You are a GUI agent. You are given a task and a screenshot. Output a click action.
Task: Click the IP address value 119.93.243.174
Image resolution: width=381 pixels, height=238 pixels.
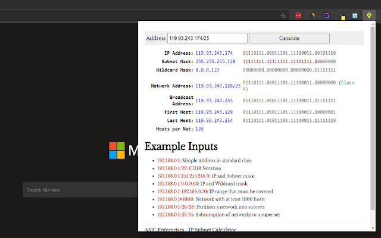214,53
